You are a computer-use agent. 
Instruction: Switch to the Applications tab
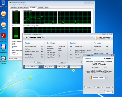click(13, 8)
